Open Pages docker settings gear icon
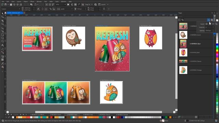219x123 pixels. click(x=212, y=20)
